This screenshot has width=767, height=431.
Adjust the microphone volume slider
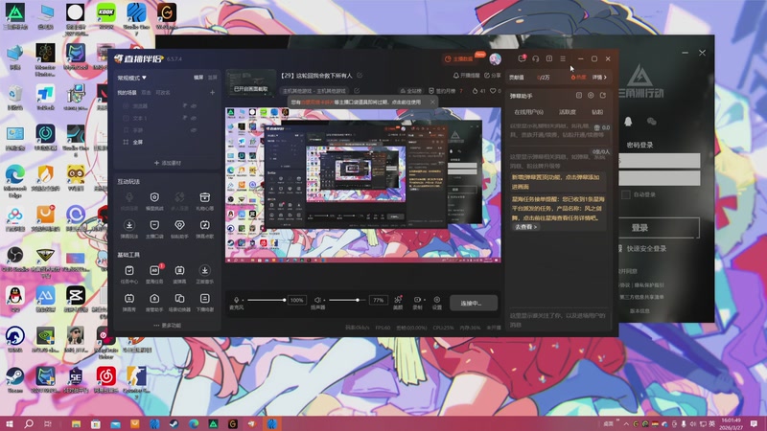coord(266,300)
